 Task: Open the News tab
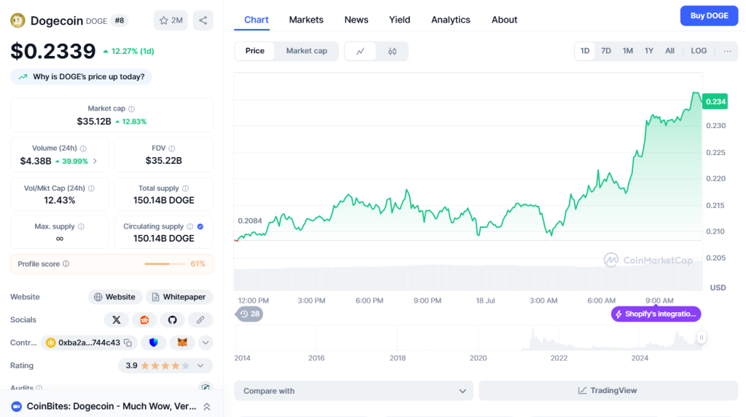coord(356,20)
